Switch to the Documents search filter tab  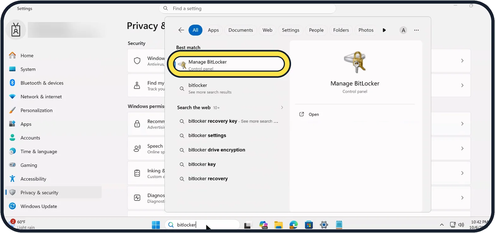tap(241, 30)
